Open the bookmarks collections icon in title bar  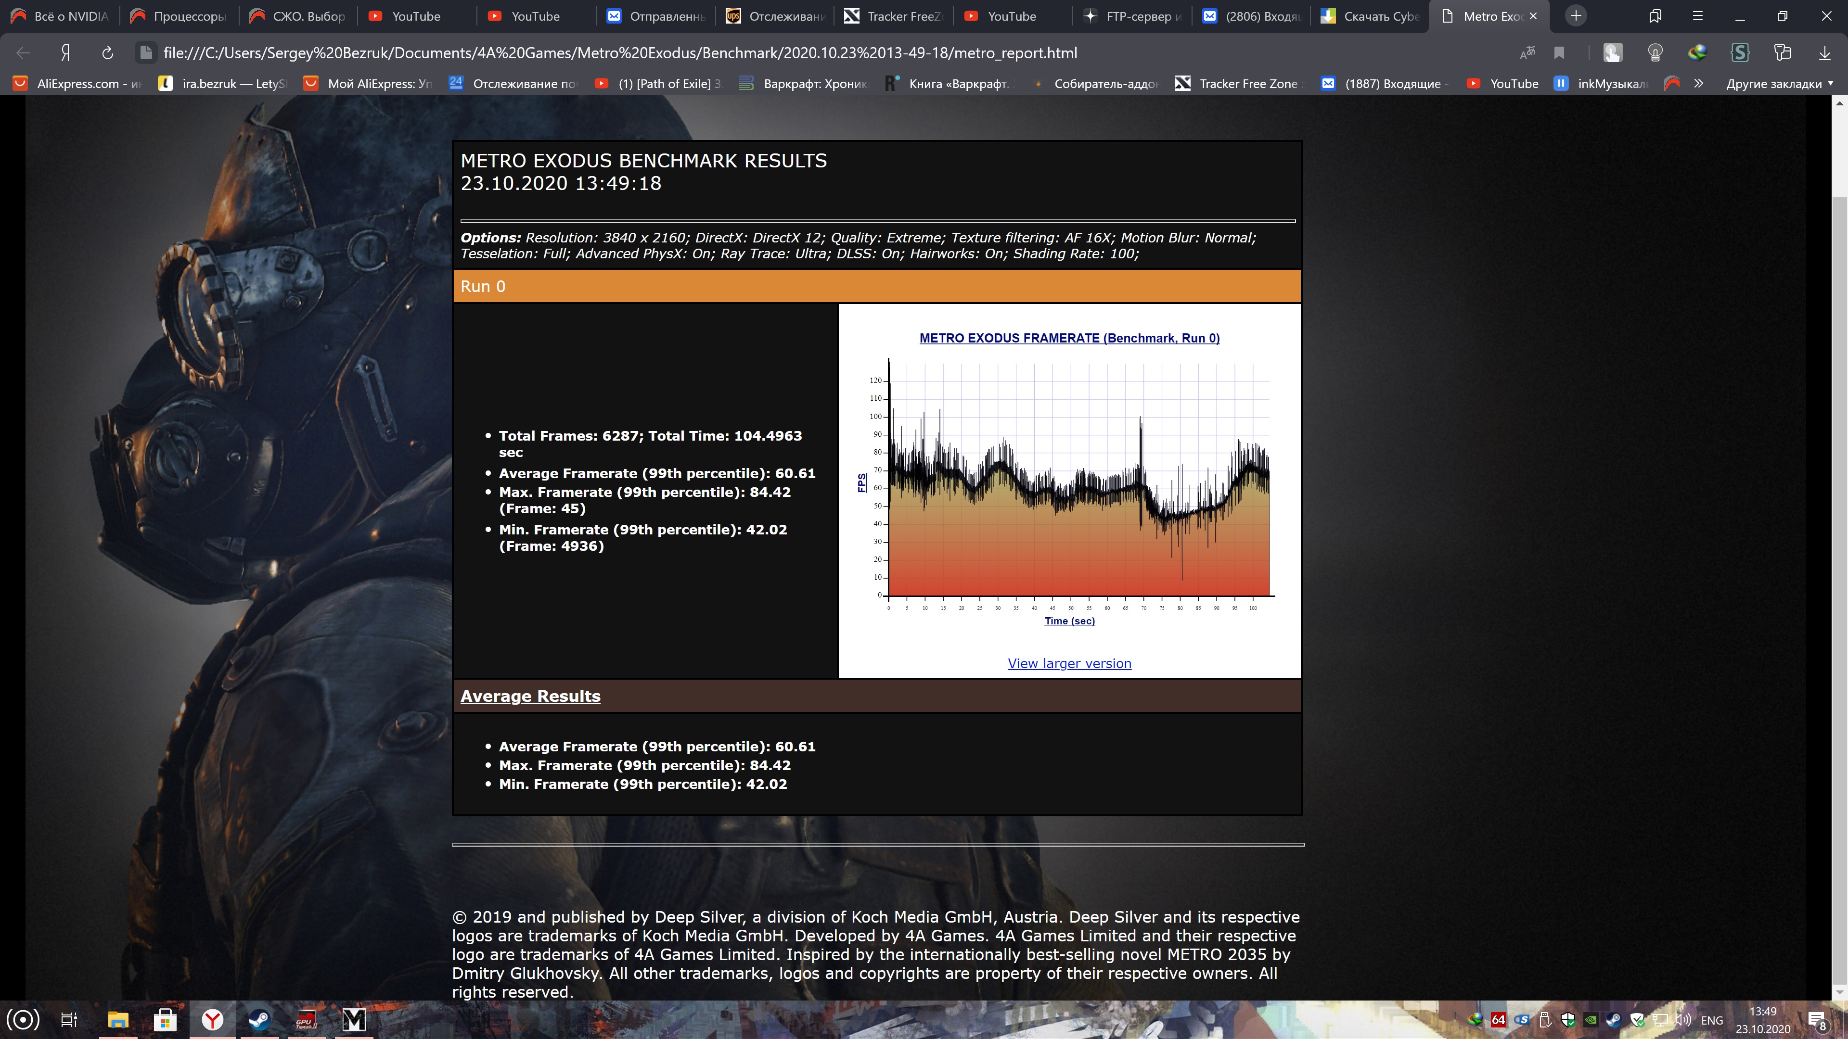pyautogui.click(x=1655, y=16)
